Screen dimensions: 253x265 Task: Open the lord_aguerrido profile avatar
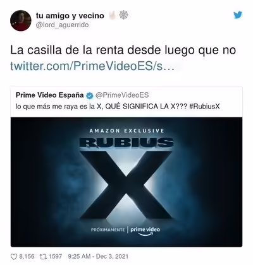click(x=21, y=21)
